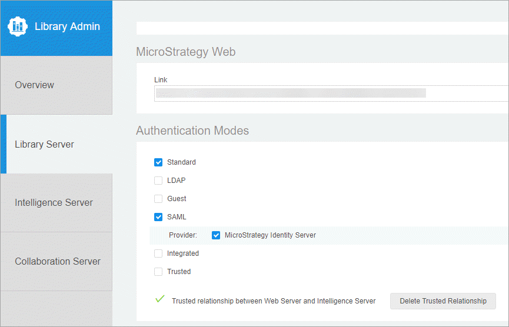Enable the Guest authentication checkbox
Image resolution: width=509 pixels, height=327 pixels.
point(158,199)
